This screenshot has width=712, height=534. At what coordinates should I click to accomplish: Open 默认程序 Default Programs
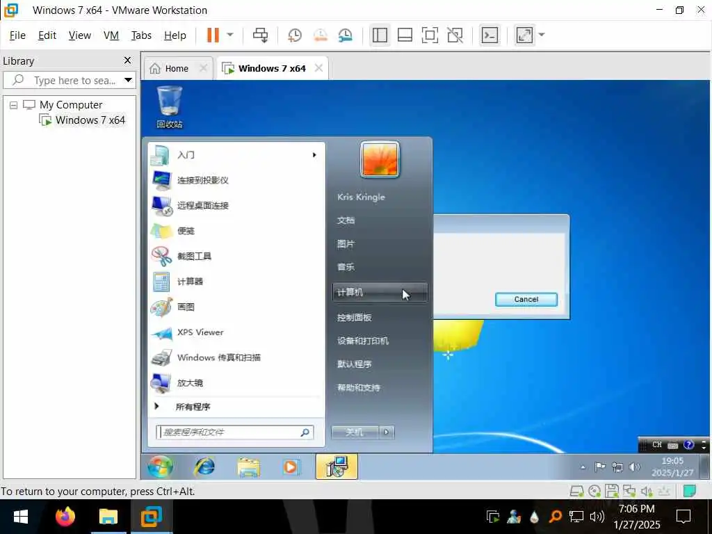pos(355,364)
